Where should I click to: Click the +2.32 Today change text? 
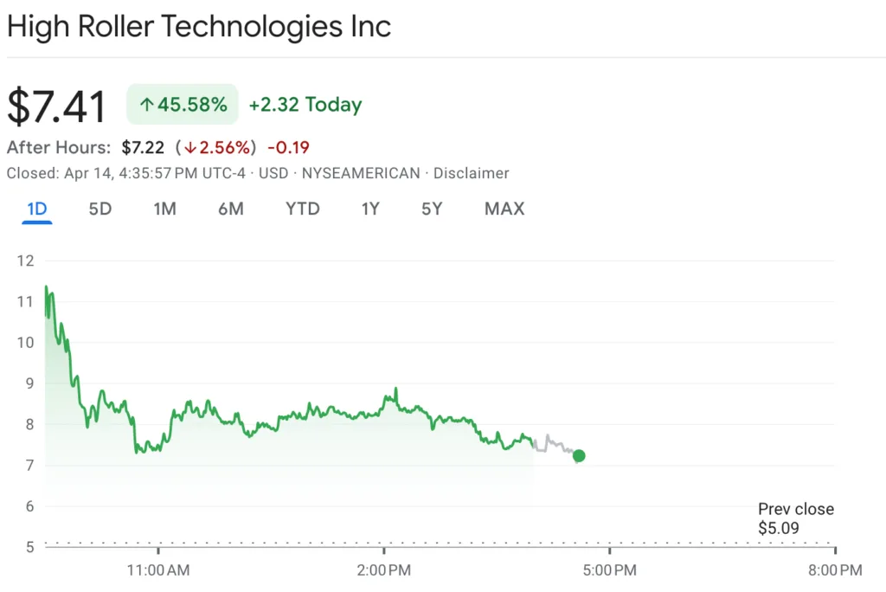[x=305, y=104]
